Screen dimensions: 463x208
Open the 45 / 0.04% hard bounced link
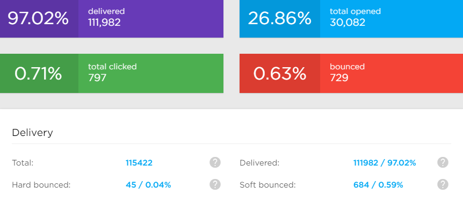point(148,185)
